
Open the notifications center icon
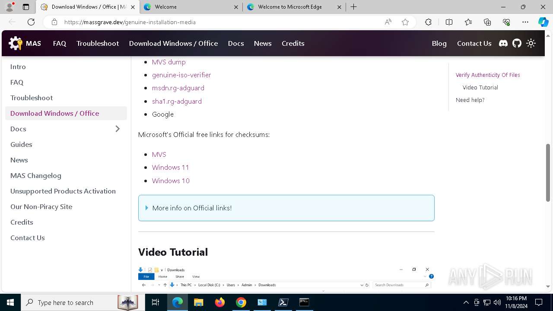coord(539,302)
